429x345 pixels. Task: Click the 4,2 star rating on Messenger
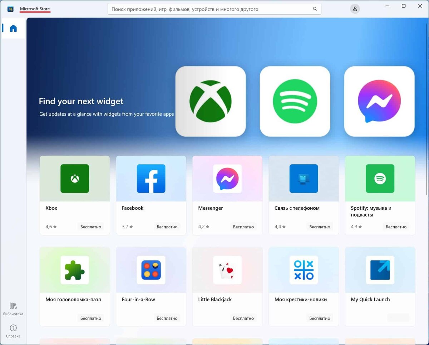tap(204, 227)
